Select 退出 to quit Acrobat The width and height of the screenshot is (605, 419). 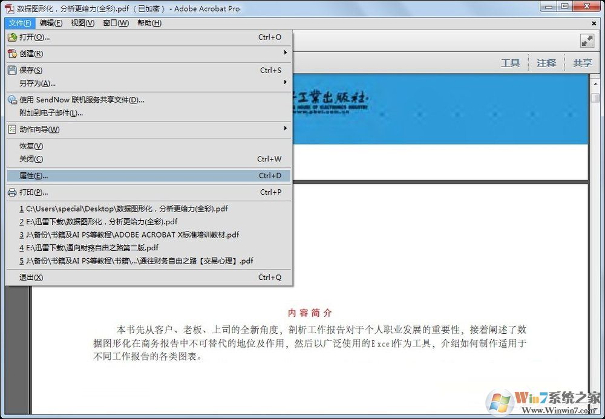click(x=30, y=277)
